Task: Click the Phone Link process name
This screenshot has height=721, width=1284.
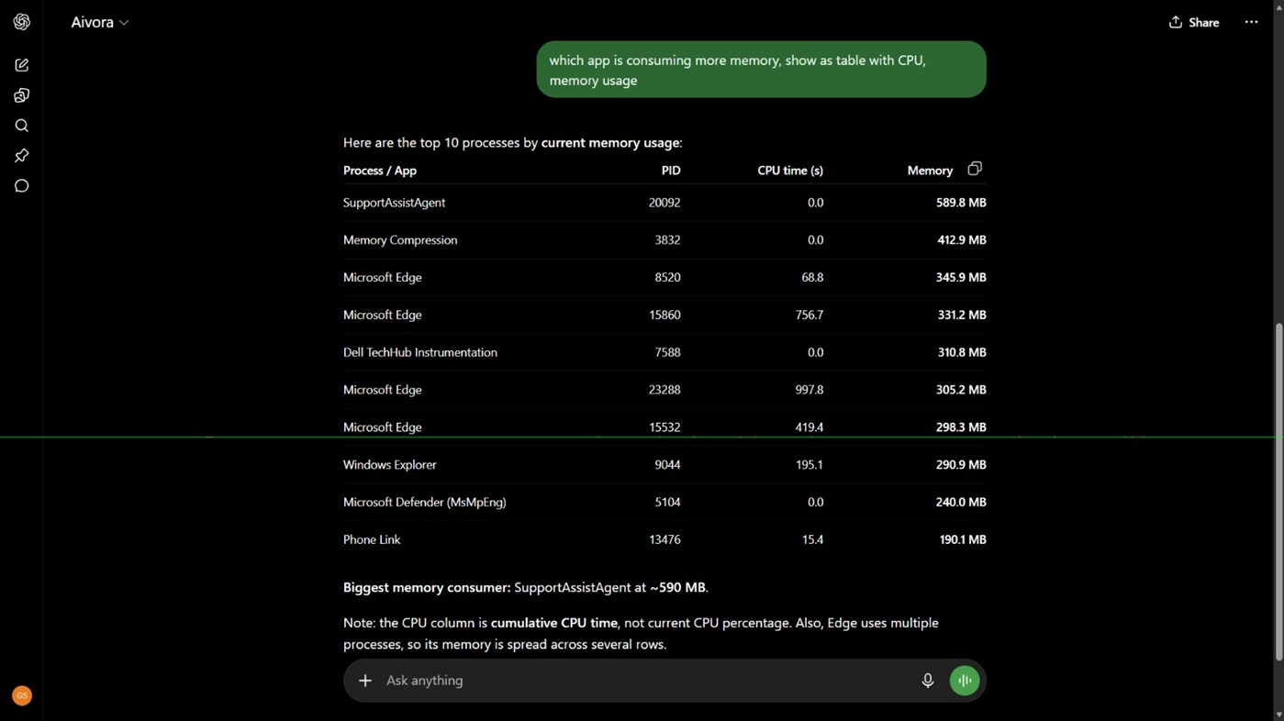Action: [x=372, y=540]
